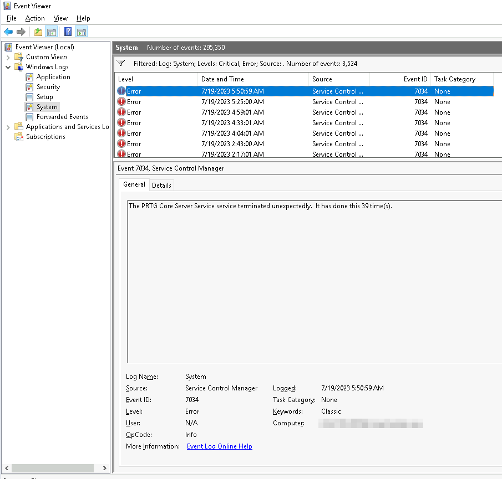Click the Logged value 7/19/2023 5:50:59 AM

pos(352,388)
